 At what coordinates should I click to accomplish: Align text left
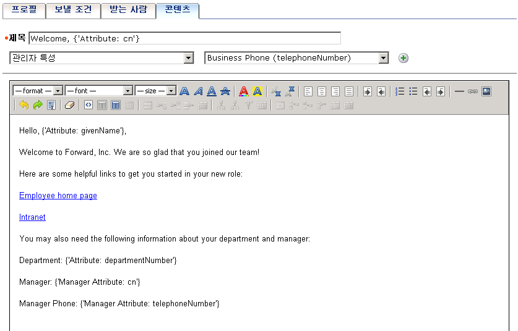(x=308, y=91)
